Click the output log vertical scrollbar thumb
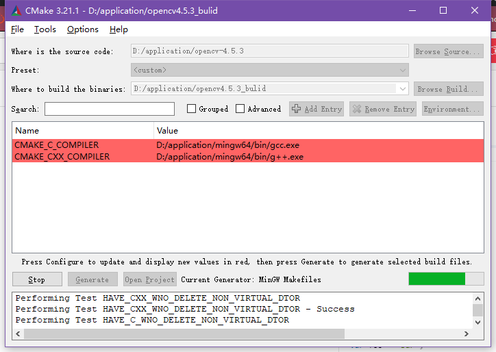 (x=478, y=310)
